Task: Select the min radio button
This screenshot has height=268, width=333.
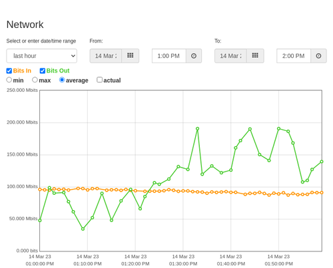Action: 9,80
